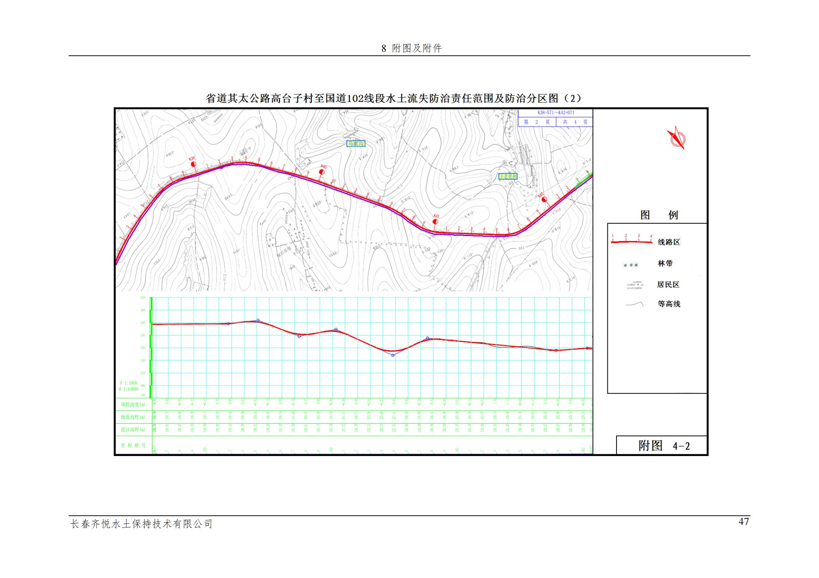Viewport: 819px width, 578px height.
Task: Click the 共 4 页 total pages cell
Action: pyautogui.click(x=575, y=122)
